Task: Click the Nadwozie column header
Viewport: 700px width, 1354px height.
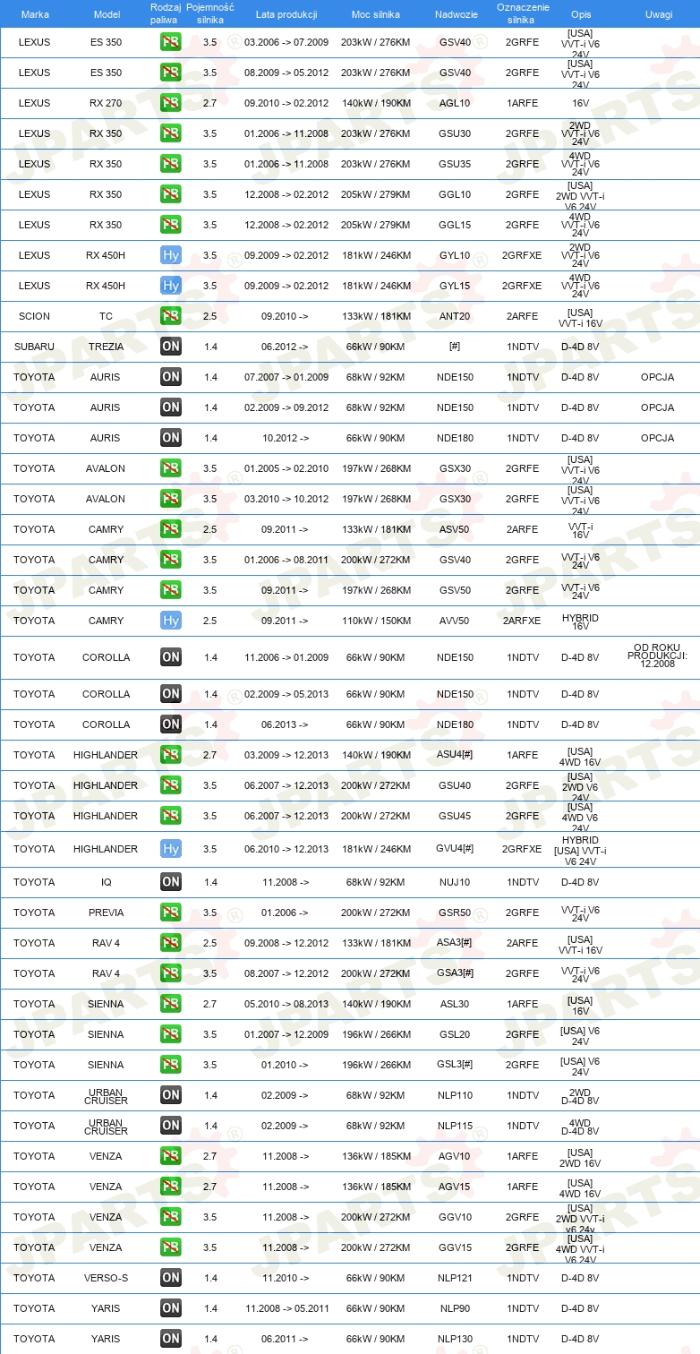Action: coord(455,14)
